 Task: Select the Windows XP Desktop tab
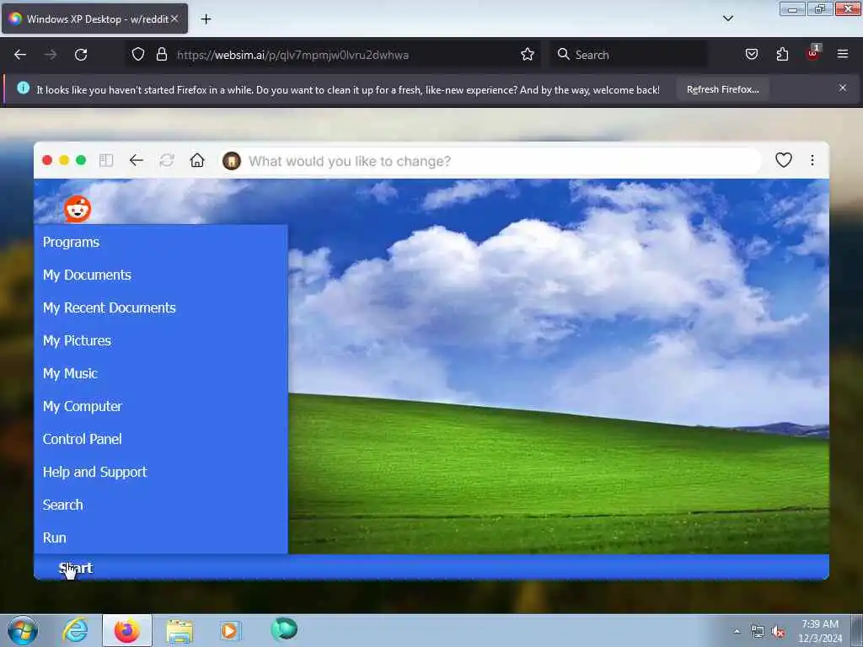click(x=94, y=19)
